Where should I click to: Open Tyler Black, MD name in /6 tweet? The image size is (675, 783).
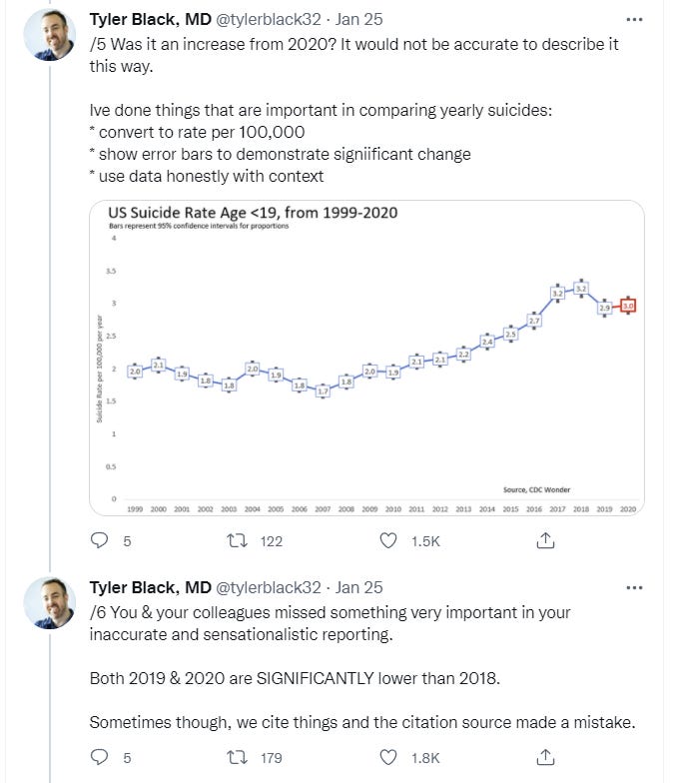click(150, 587)
